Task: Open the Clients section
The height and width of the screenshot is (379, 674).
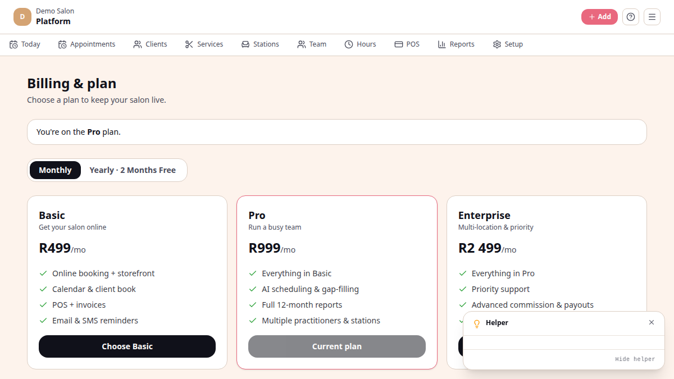Action: (150, 44)
